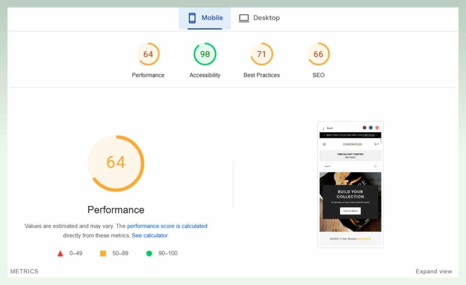Click the orange square 50–89 legend icon
This screenshot has width=466, height=285.
(103, 253)
